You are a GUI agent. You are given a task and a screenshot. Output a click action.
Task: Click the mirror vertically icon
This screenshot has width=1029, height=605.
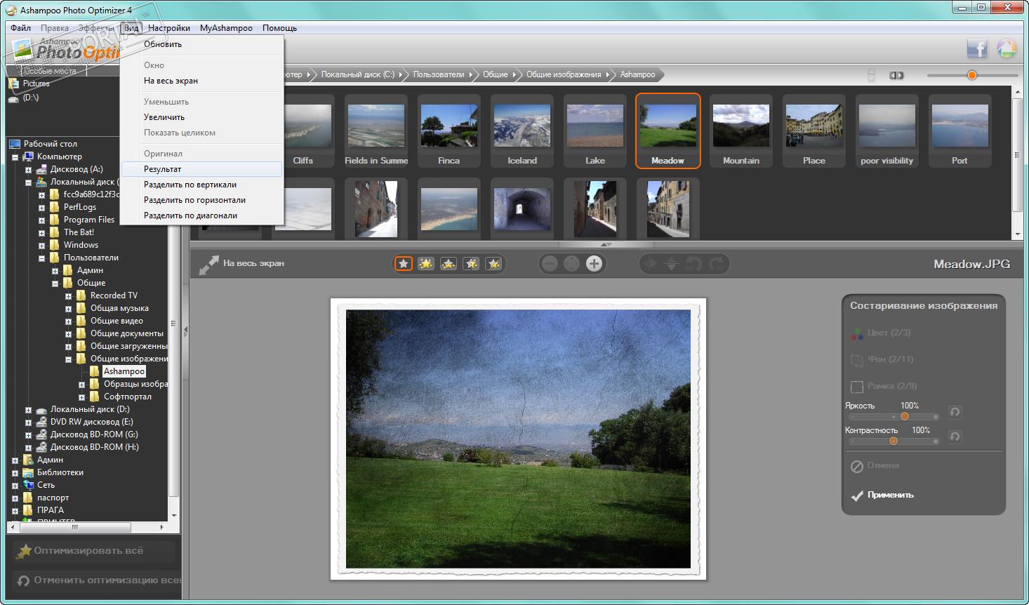point(672,264)
